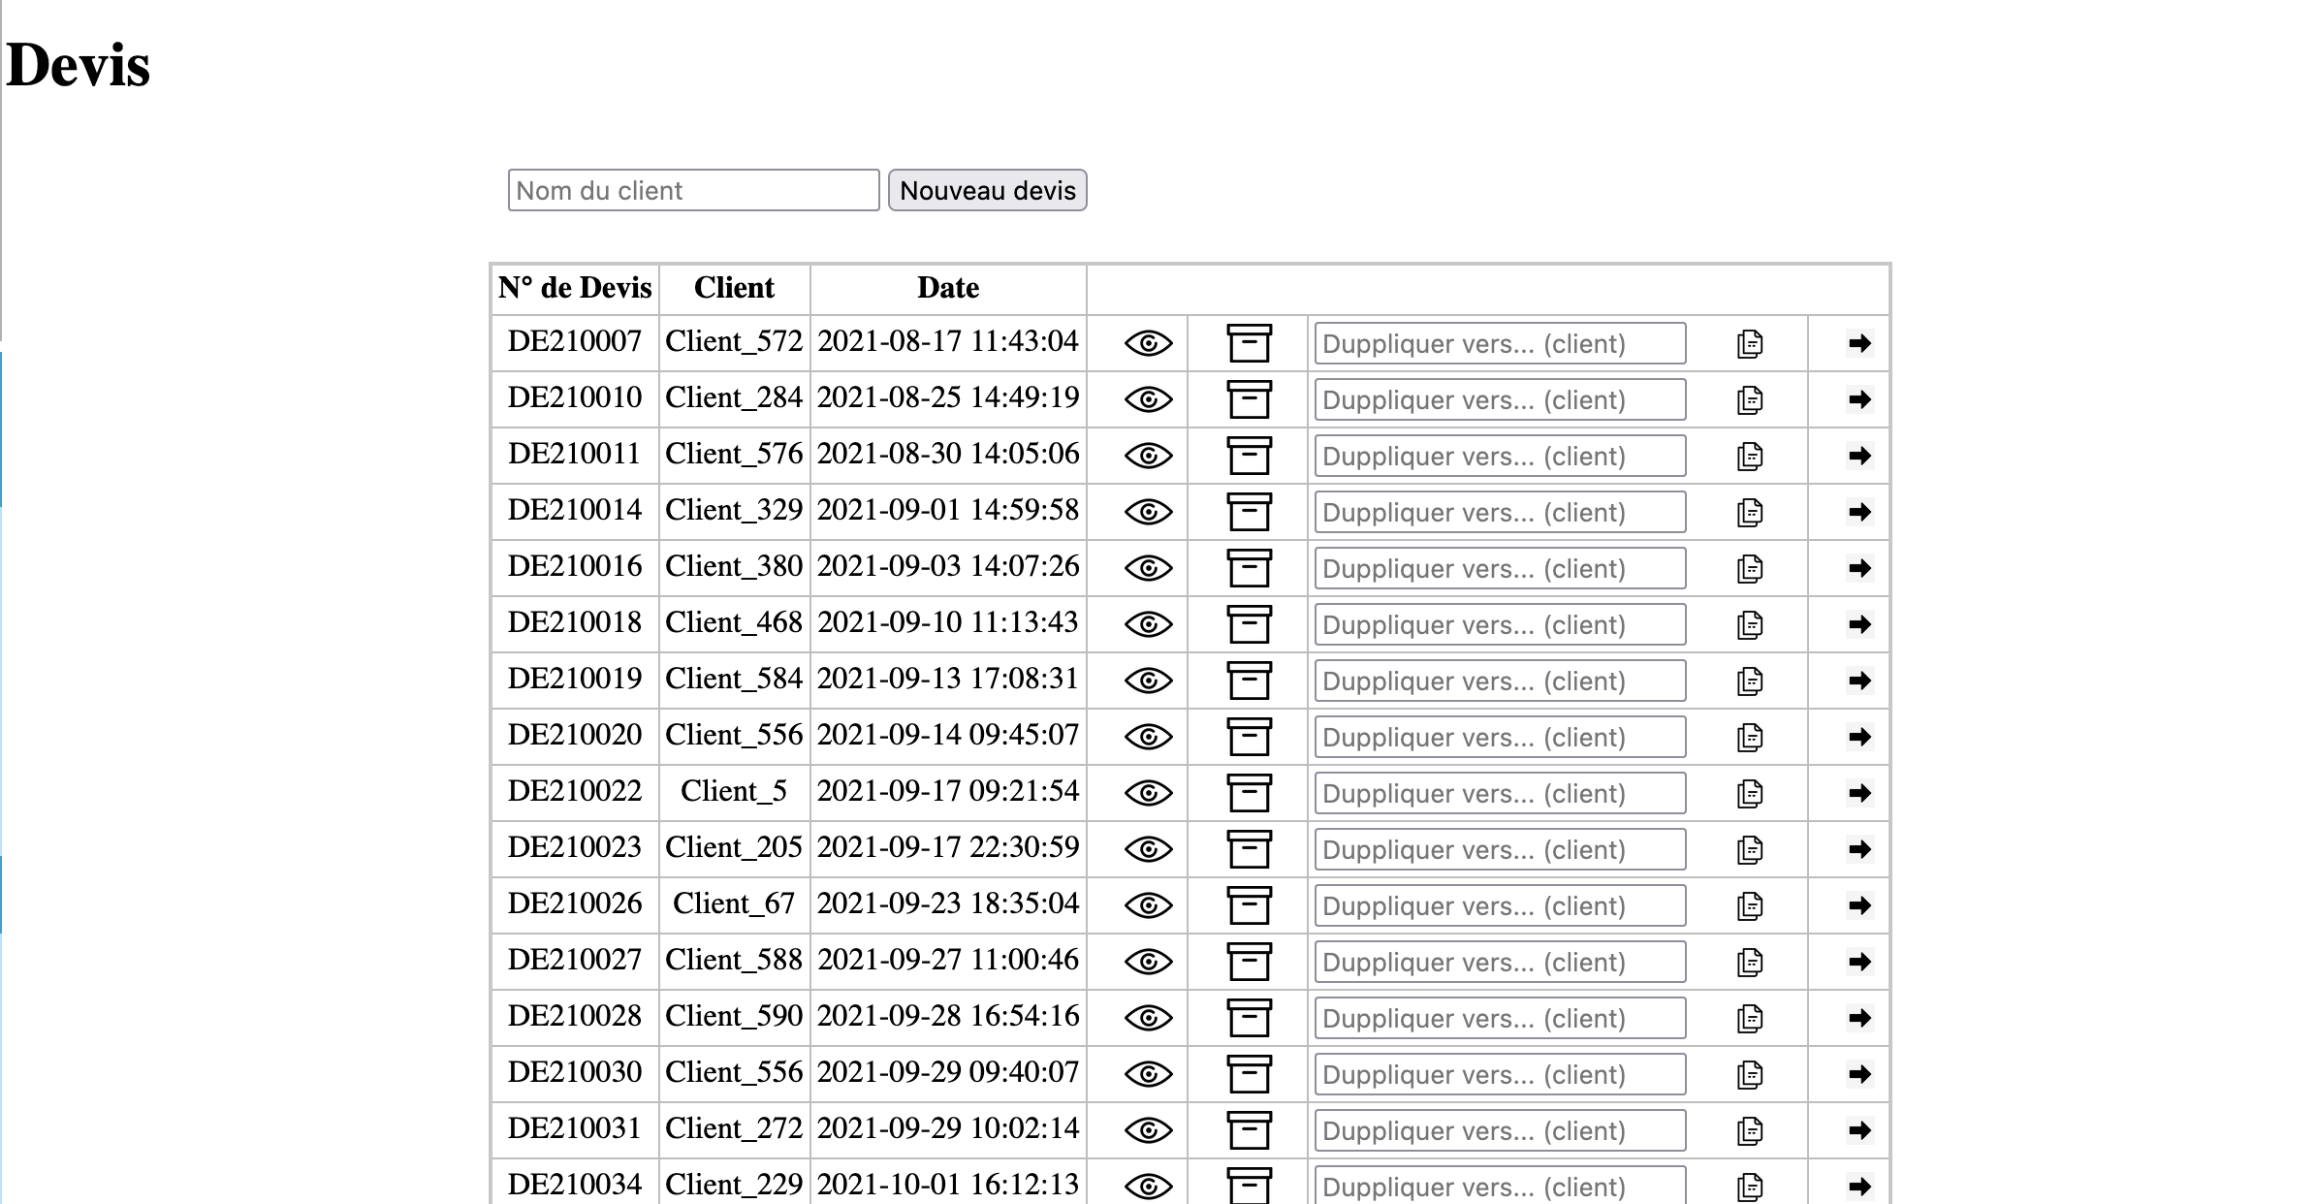
Task: Archive devis DE210027 of Client_588
Action: [1249, 962]
